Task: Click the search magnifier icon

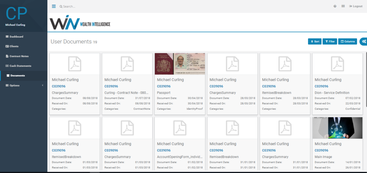Action: pos(61,6)
